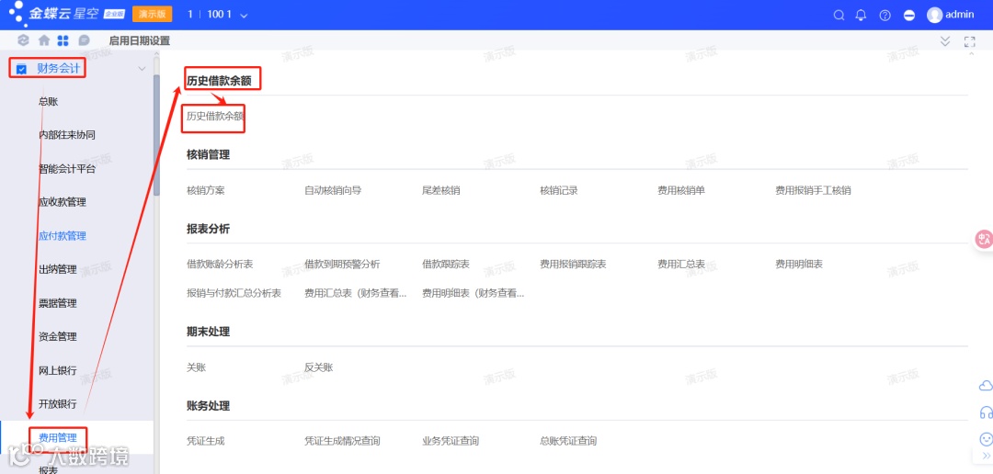Click 反关账 under 期末处理
The width and height of the screenshot is (993, 474).
coord(318,367)
